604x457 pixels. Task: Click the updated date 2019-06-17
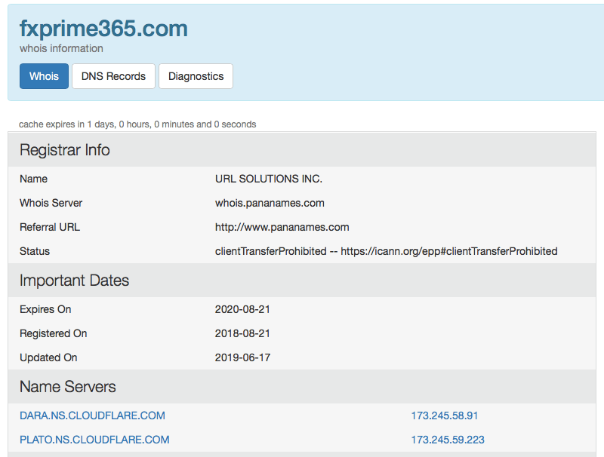242,357
